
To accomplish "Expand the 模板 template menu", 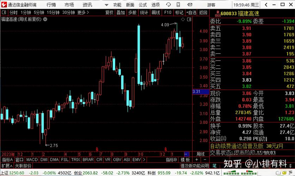I will coord(185,160).
